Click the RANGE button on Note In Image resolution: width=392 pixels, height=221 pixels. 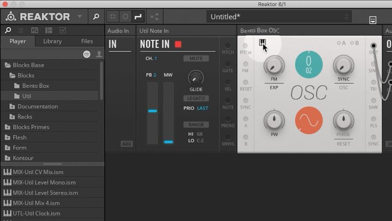(196, 125)
